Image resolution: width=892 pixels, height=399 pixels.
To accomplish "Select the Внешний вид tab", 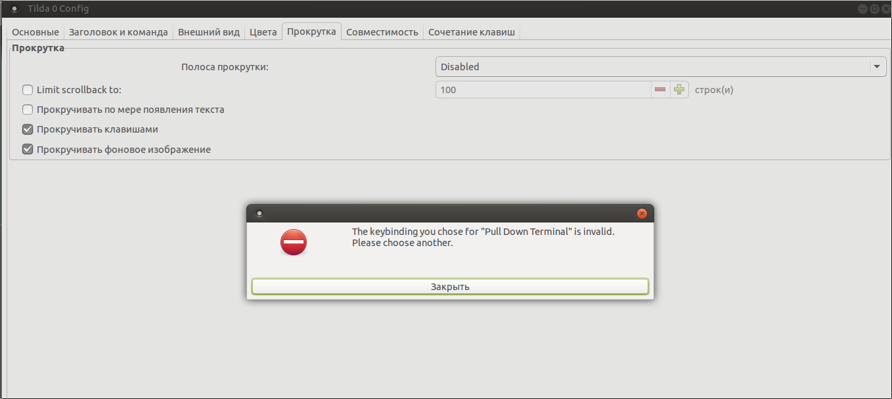I will pos(209,31).
